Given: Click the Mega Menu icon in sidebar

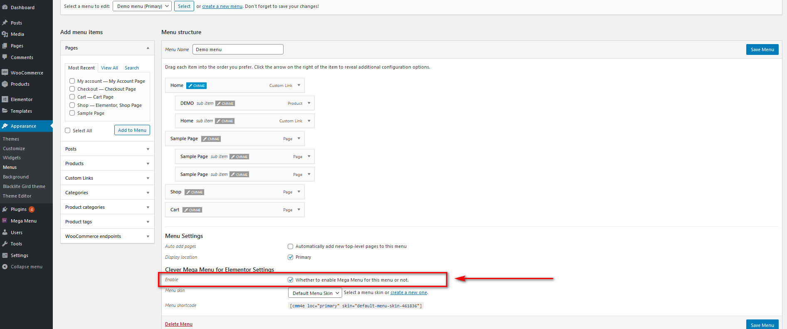Looking at the screenshot, I should click(5, 221).
